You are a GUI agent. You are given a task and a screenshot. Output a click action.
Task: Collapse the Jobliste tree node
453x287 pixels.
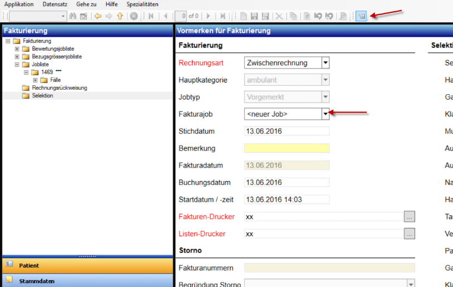17,65
